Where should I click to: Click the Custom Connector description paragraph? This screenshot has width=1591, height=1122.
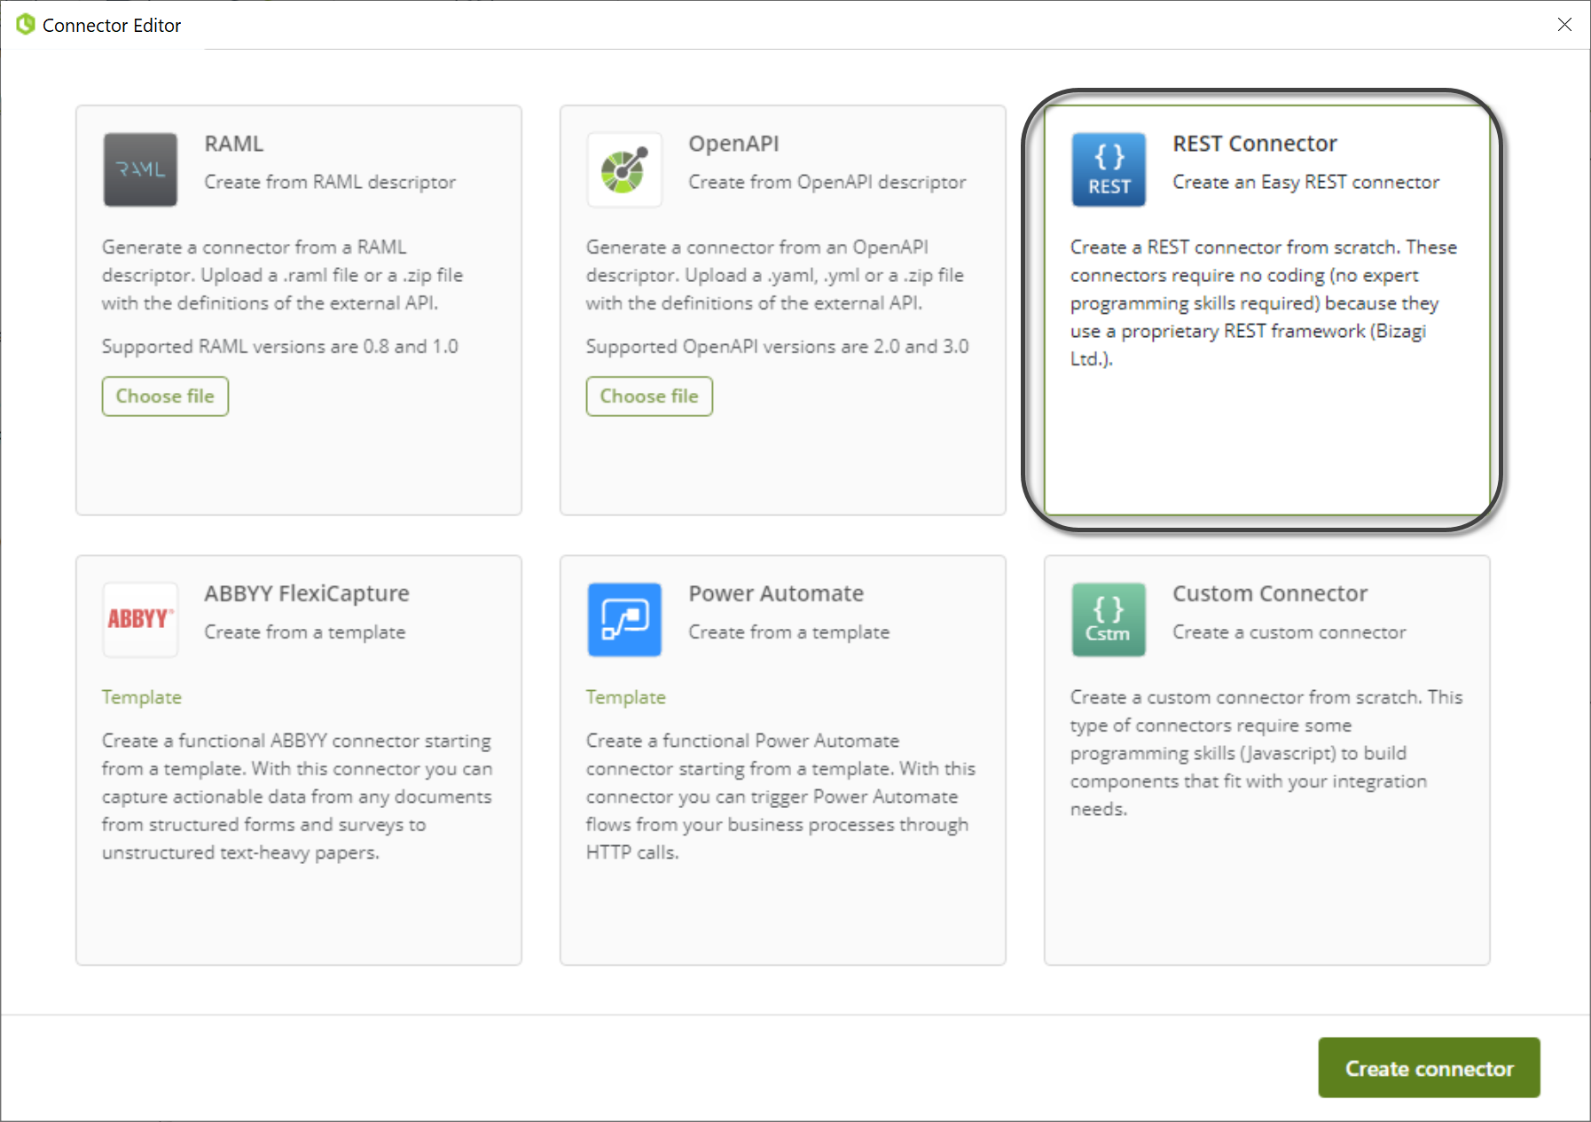click(x=1266, y=753)
